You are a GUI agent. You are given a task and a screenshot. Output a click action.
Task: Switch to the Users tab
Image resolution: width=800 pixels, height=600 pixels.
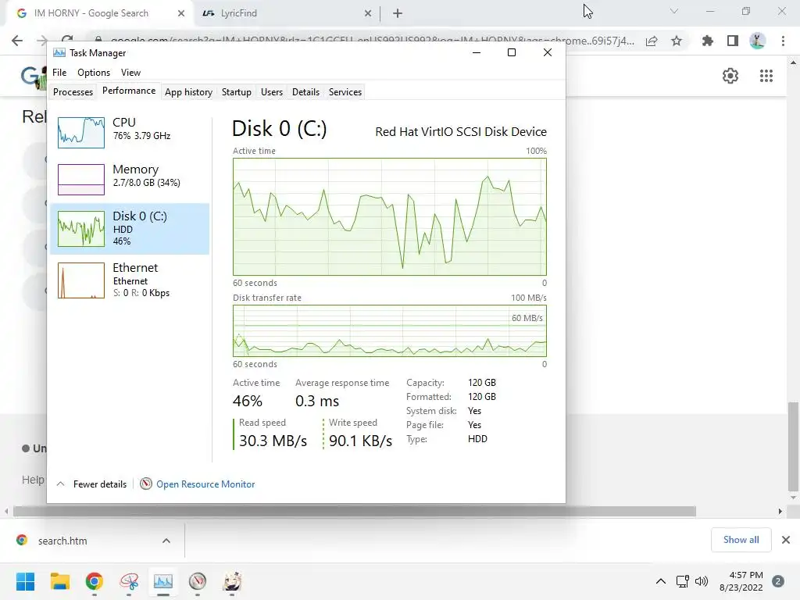(271, 92)
